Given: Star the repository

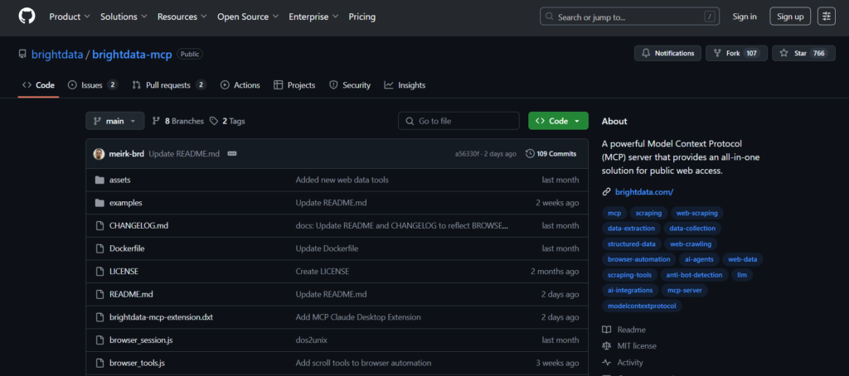Looking at the screenshot, I should pos(803,53).
